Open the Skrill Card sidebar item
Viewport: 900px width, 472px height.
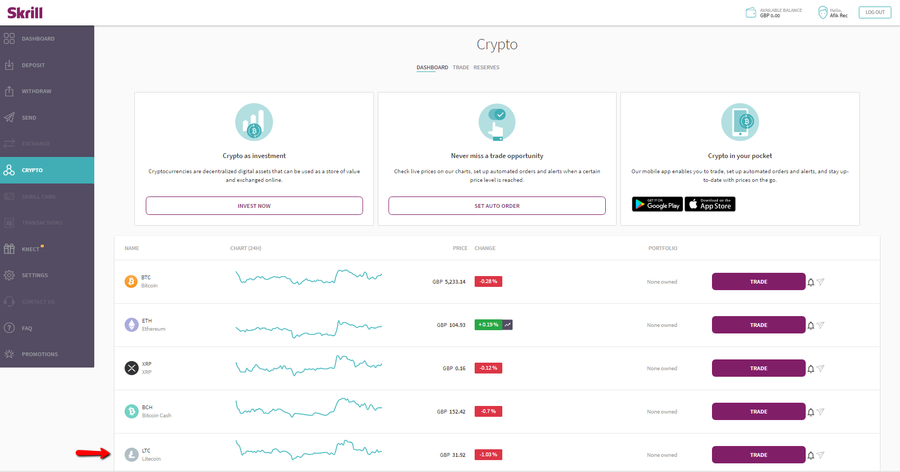pyautogui.click(x=47, y=196)
